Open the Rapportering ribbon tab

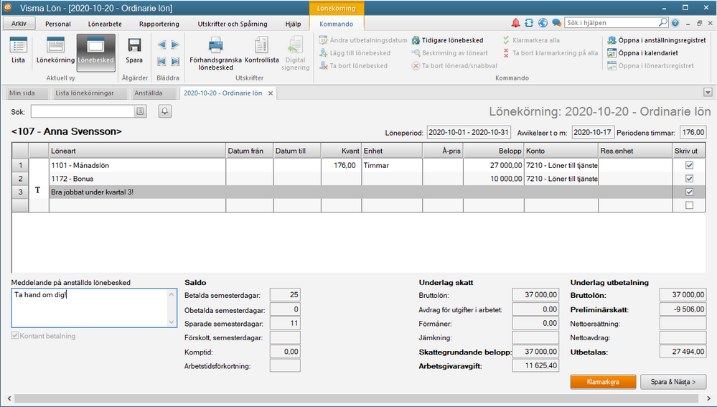click(159, 24)
